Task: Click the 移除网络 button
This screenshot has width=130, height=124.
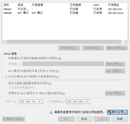Action: pos(93,48)
